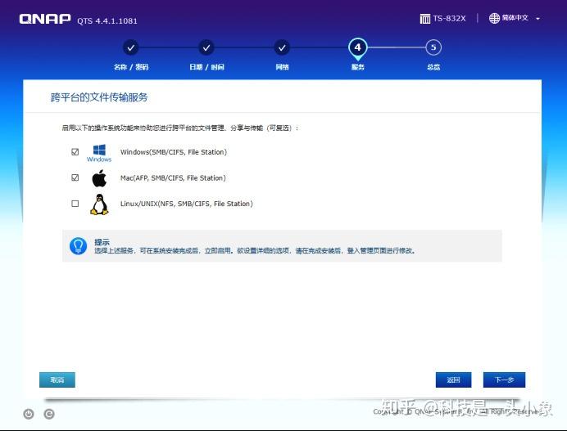Go to step 3 Network checkmark

coord(282,47)
